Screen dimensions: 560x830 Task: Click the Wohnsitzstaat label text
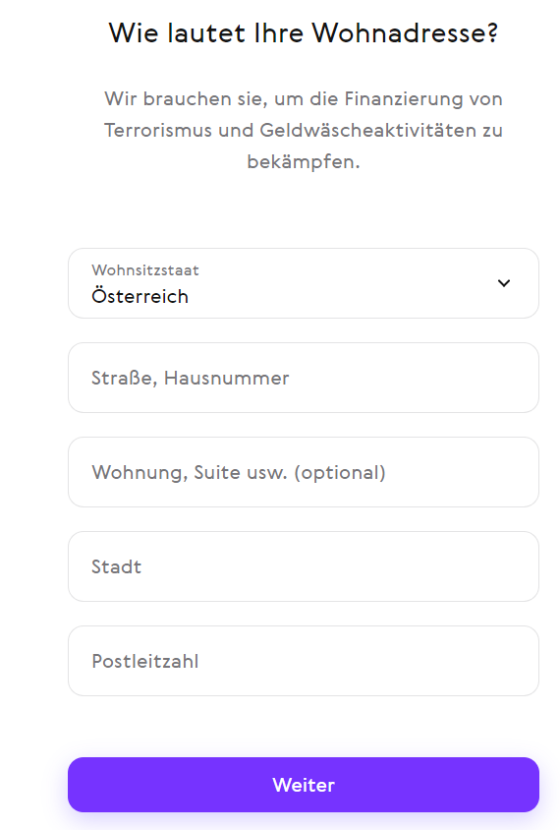tap(144, 270)
